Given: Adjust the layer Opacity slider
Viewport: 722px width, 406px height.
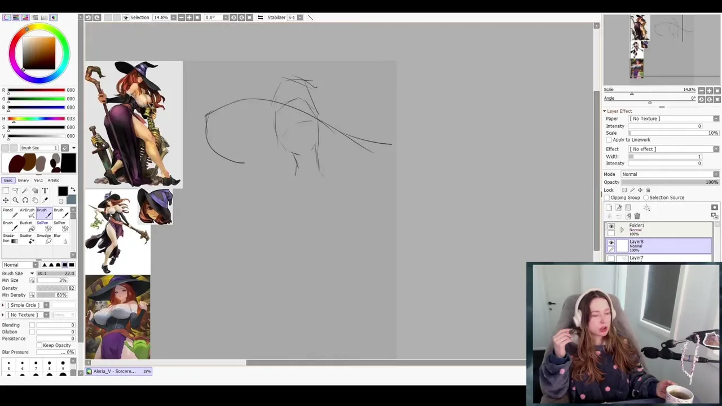Looking at the screenshot, I should click(x=670, y=183).
